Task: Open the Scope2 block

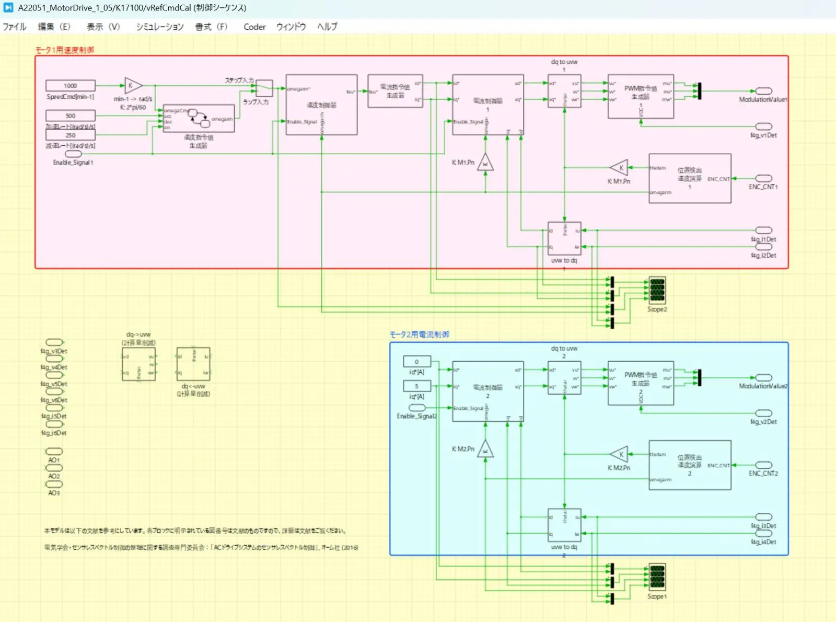Action: [657, 290]
